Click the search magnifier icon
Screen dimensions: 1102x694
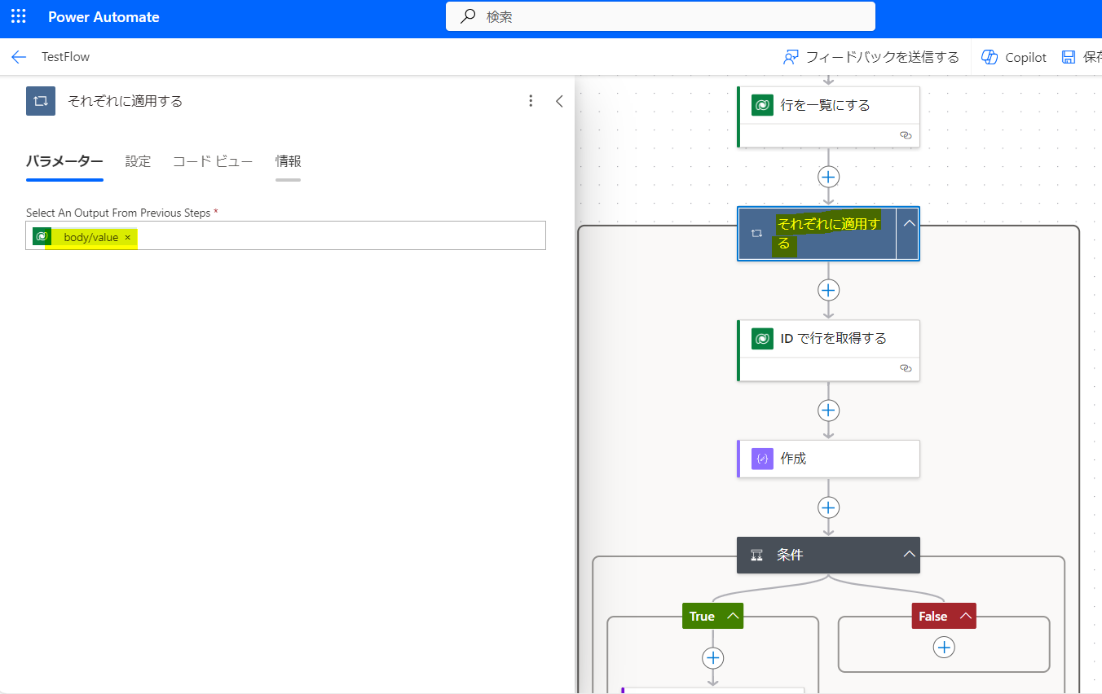[468, 16]
